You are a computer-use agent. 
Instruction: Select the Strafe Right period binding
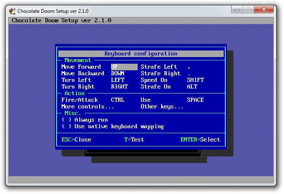pyautogui.click(x=189, y=74)
